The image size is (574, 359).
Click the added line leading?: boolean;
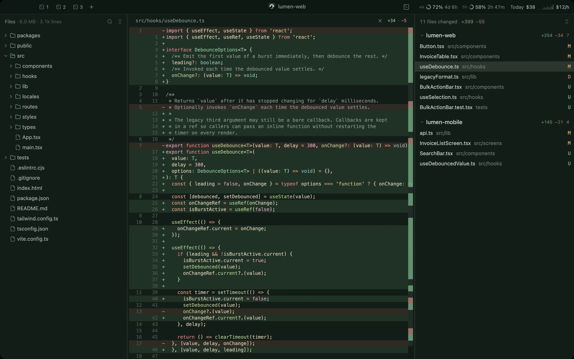[268, 62]
